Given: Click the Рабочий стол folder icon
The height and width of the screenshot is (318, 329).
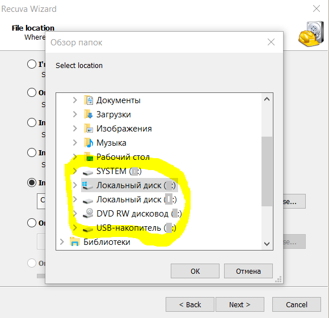Looking at the screenshot, I should (x=88, y=157).
